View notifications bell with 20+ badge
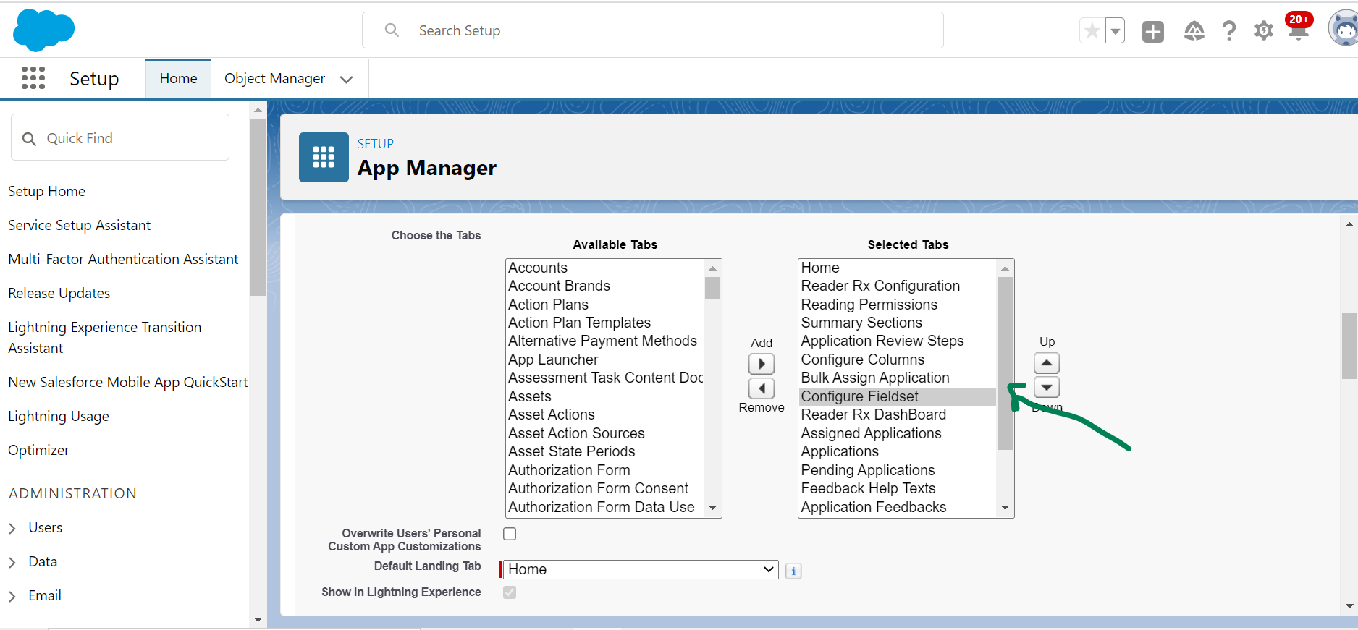This screenshot has width=1358, height=630. [1298, 31]
